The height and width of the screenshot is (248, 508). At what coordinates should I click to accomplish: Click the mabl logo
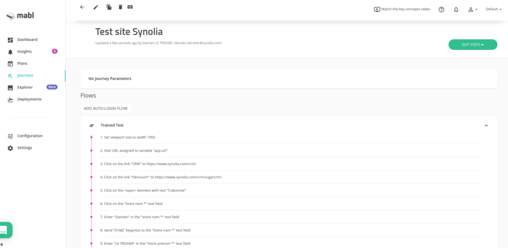coord(20,15)
